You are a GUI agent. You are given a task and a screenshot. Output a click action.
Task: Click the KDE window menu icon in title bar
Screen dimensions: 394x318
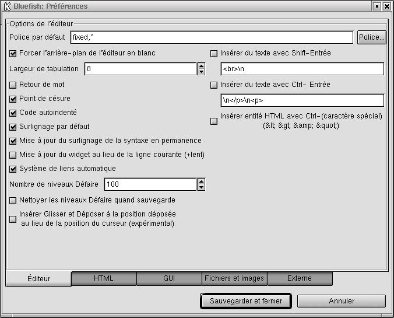tap(6, 6)
